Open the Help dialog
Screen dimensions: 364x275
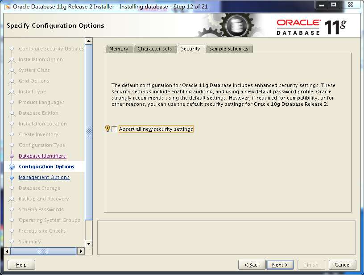[x=21, y=264]
